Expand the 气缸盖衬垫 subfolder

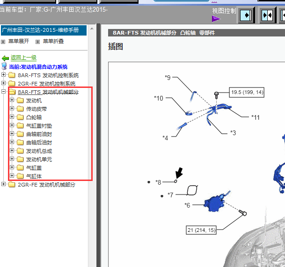(x=12, y=125)
